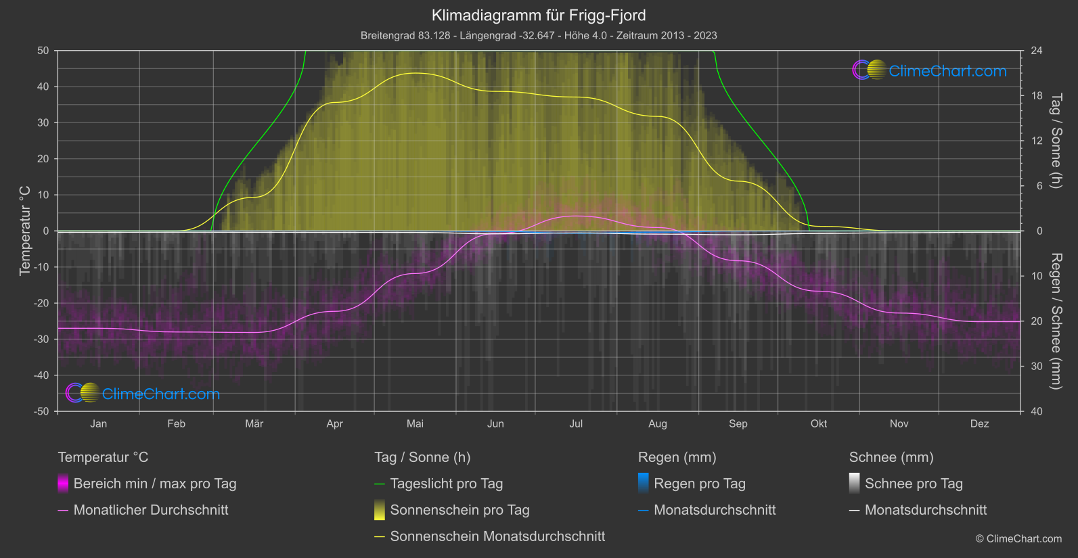Click the yellow 'Sonnenschein Monatsdurchschnitt' line marker
This screenshot has height=558, width=1078.
[x=380, y=536]
